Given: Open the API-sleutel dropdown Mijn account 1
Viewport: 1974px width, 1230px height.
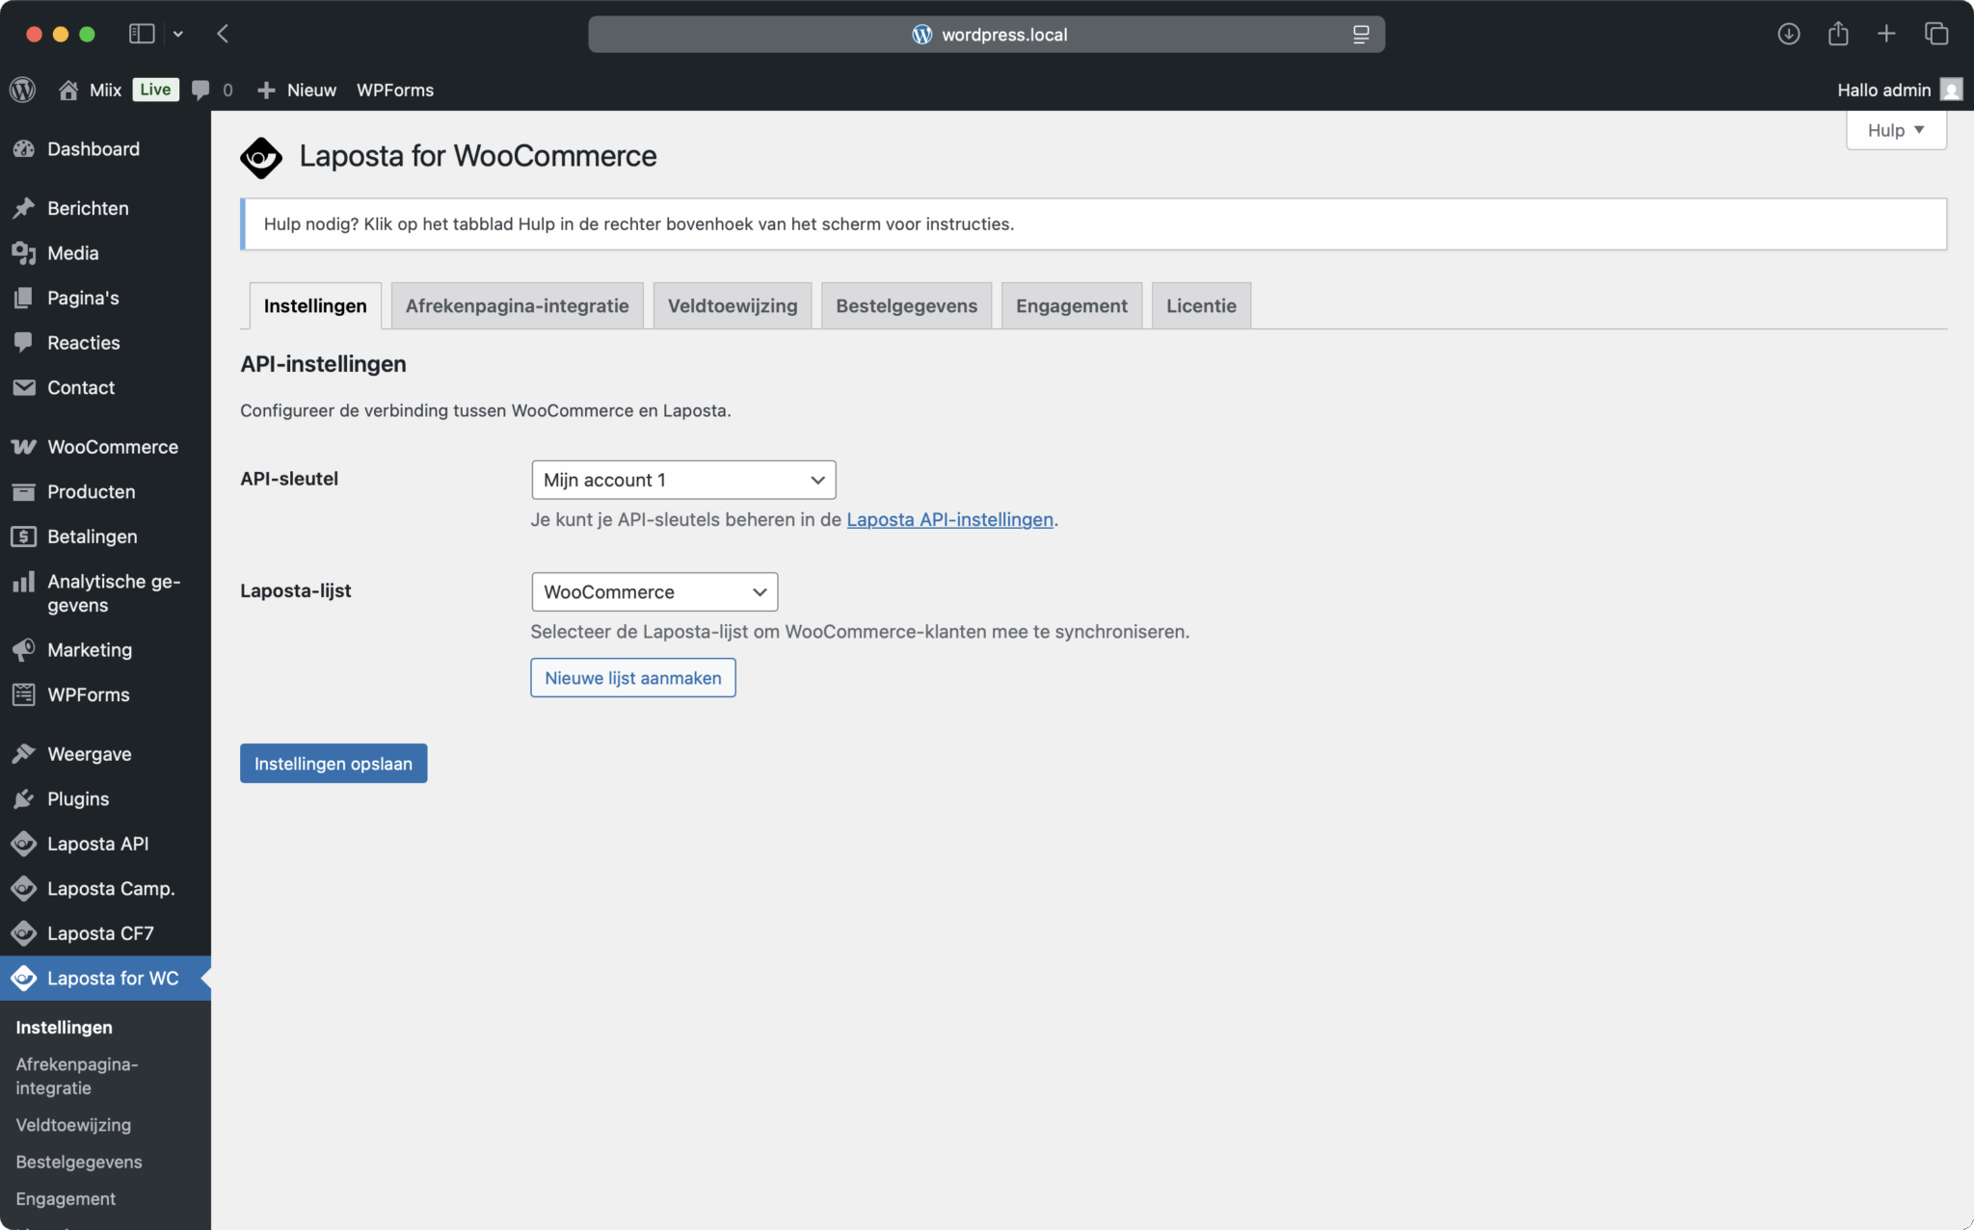Looking at the screenshot, I should (683, 480).
